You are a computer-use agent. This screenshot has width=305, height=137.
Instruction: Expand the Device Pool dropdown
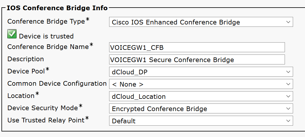[201, 72]
